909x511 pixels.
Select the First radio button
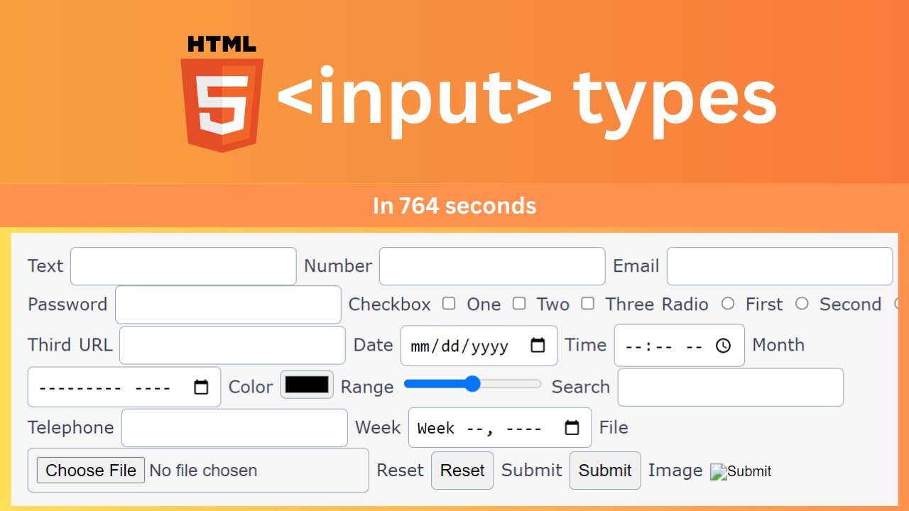pyautogui.click(x=727, y=304)
